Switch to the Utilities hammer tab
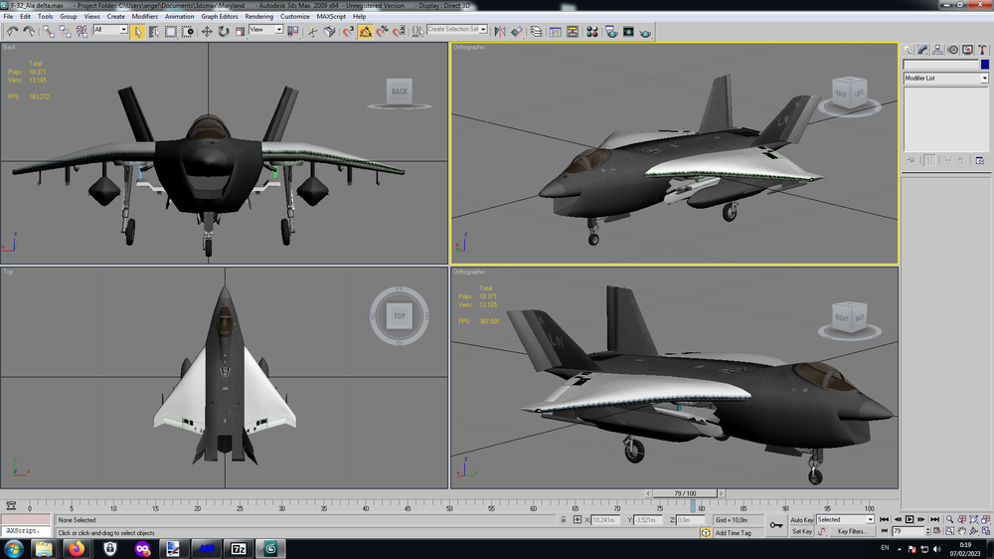Image resolution: width=994 pixels, height=559 pixels. [982, 50]
